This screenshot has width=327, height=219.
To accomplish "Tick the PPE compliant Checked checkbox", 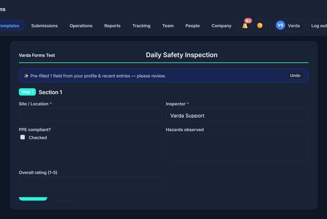I will (x=23, y=137).
